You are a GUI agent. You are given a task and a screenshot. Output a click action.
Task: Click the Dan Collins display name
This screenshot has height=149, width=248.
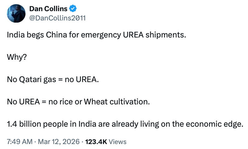48,9
